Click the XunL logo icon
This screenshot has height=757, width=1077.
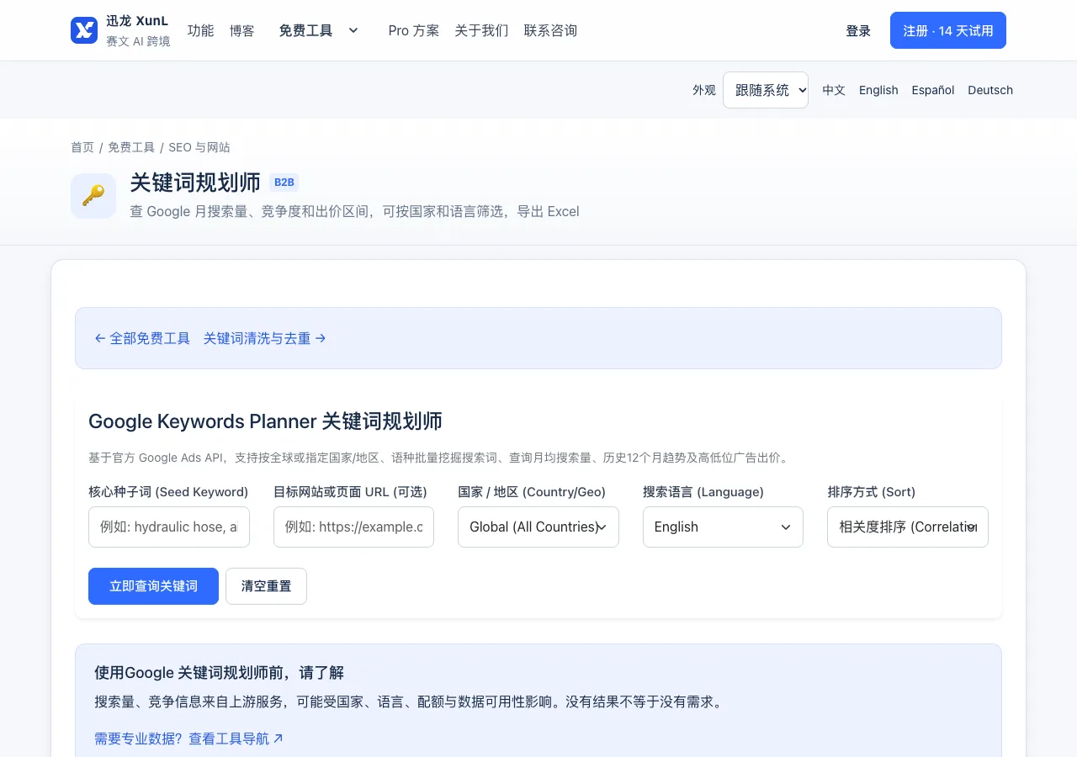tap(84, 30)
